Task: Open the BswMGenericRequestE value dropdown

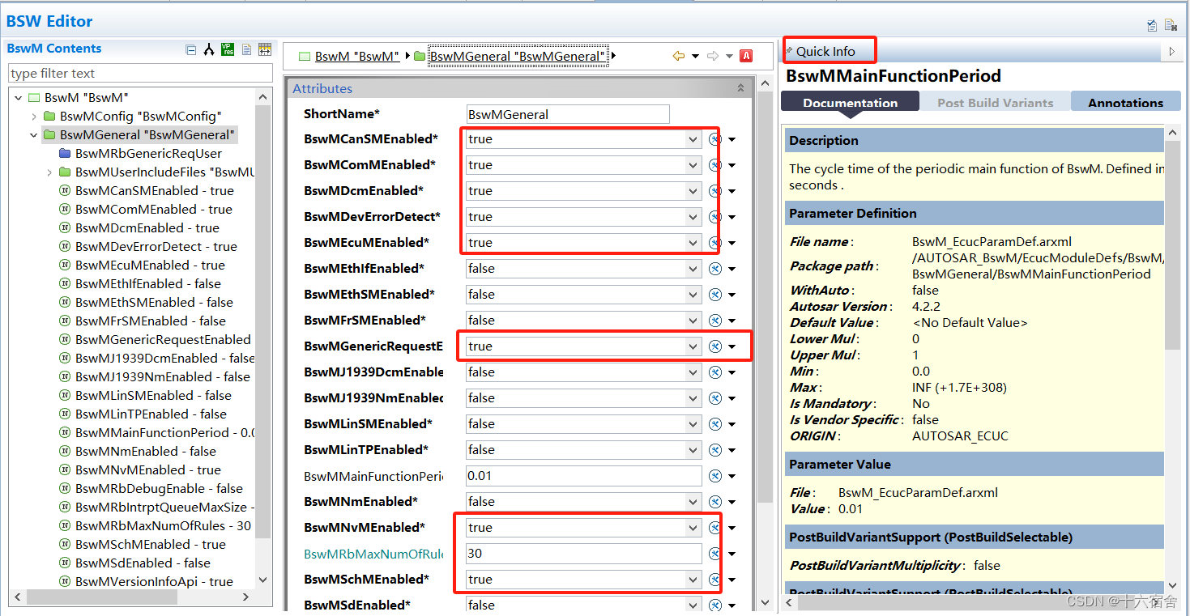Action: [x=693, y=346]
